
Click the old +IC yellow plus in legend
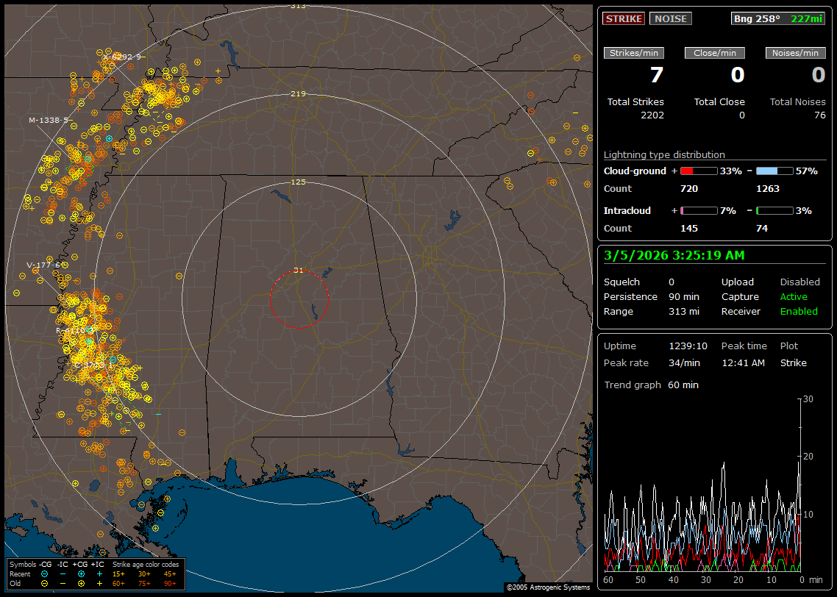point(99,583)
